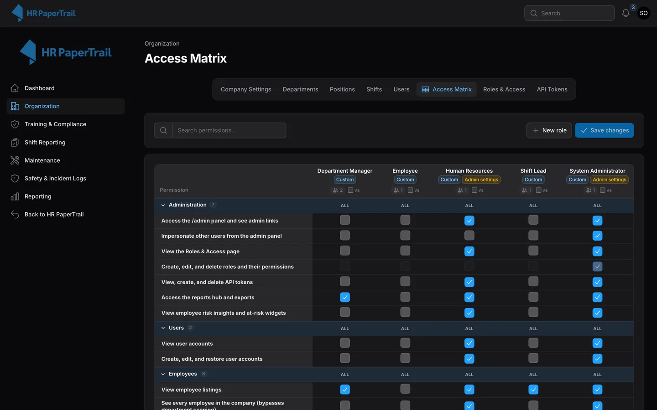
Task: Click the Shift Reporting clipboard icon
Action: point(15,143)
